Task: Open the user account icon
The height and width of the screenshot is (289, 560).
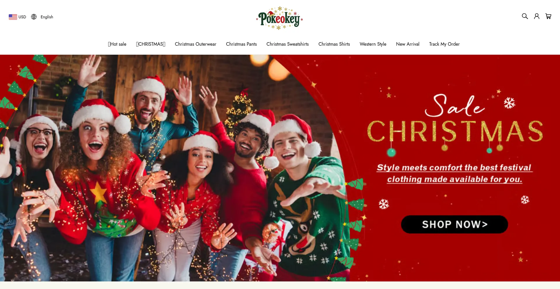Action: (x=537, y=16)
